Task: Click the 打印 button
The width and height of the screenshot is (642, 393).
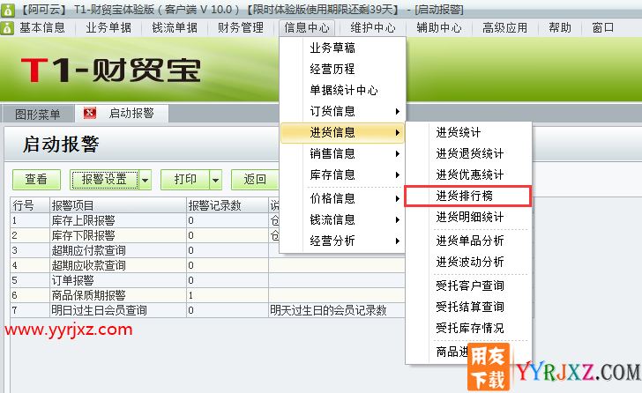Action: tap(185, 180)
